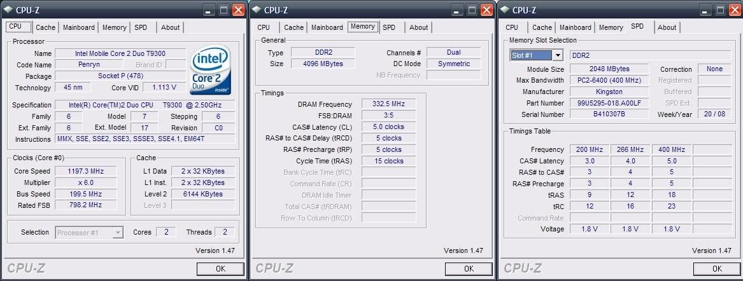This screenshot has width=743, height=281.
Task: Click the DRAM Frequency value '332.5 MHz'
Action: click(388, 104)
